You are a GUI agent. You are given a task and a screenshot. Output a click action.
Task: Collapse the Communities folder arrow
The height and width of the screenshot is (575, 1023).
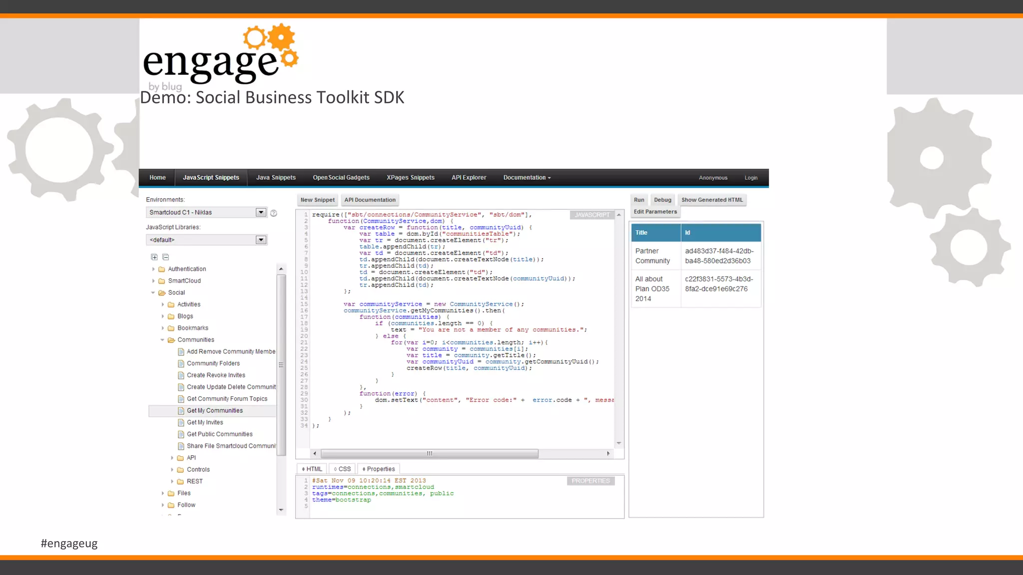click(x=163, y=340)
